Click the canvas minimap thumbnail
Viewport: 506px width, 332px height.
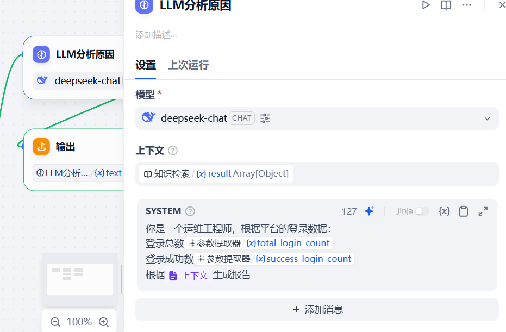click(79, 279)
